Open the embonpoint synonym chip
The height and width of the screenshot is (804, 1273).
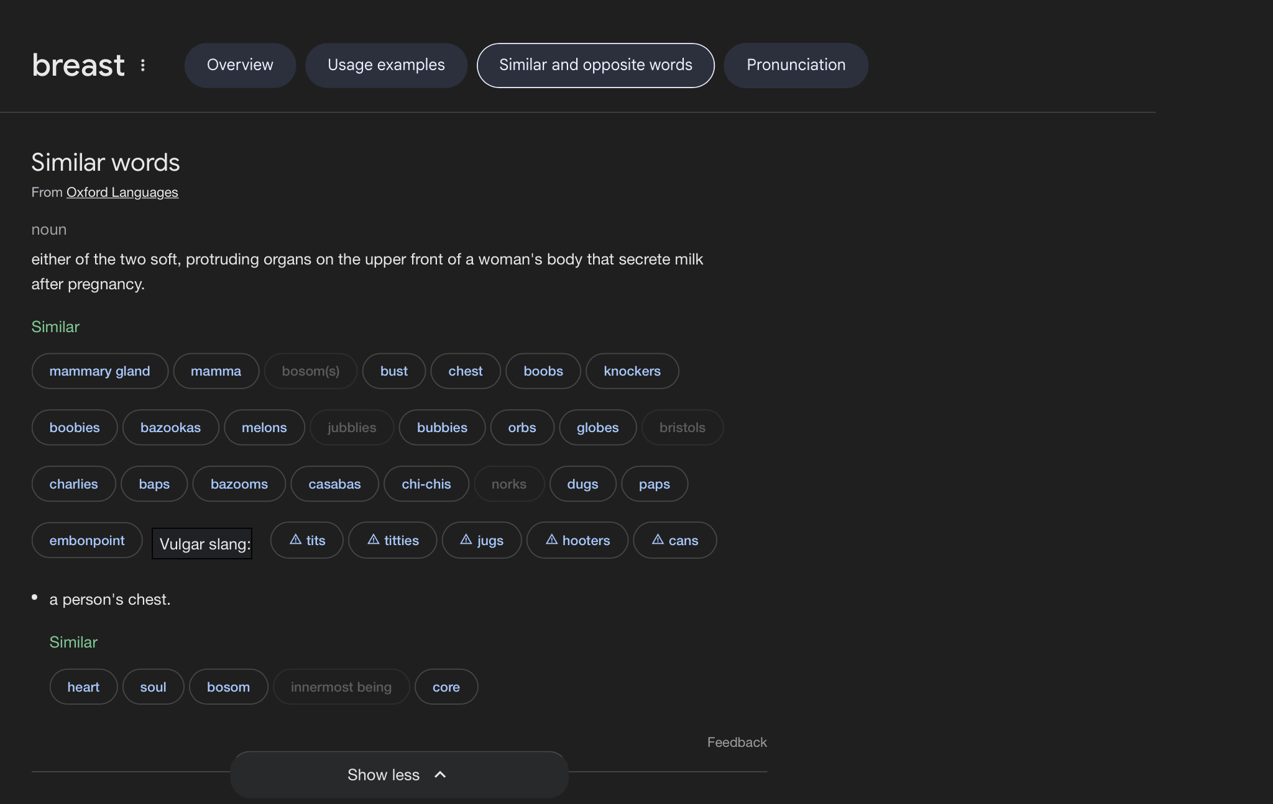click(x=87, y=541)
